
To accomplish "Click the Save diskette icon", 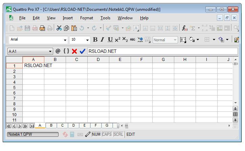I will (x=27, y=28).
